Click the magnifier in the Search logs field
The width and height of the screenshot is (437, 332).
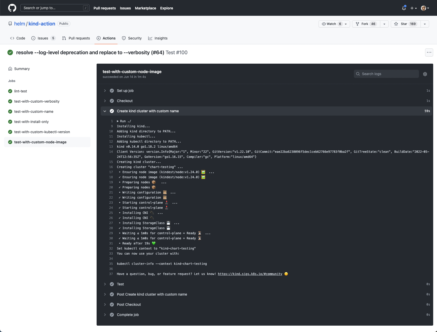tap(358, 74)
